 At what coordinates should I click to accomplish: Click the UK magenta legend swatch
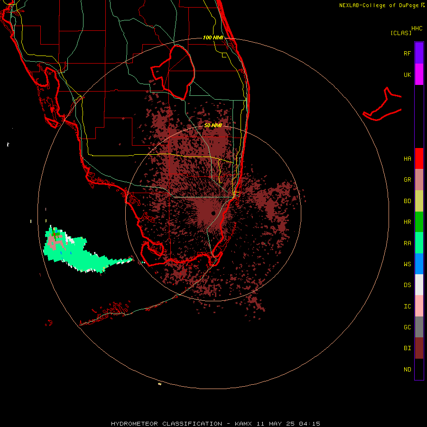(419, 74)
